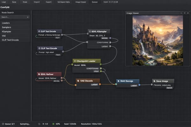
Task: Click Export in the top menu bar
Action: pos(48,2)
